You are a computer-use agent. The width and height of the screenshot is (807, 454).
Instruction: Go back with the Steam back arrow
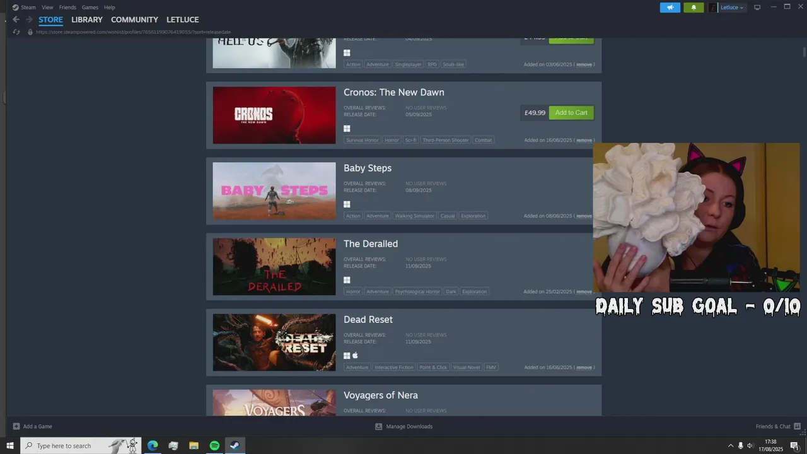16,20
